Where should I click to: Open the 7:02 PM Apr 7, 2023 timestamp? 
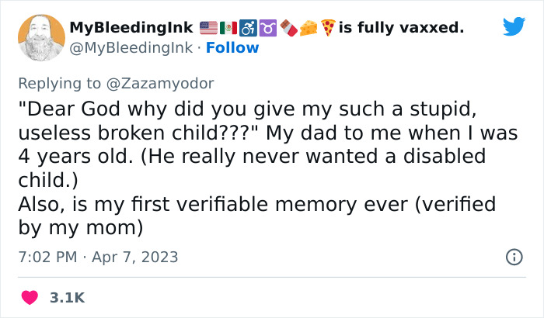tap(97, 257)
